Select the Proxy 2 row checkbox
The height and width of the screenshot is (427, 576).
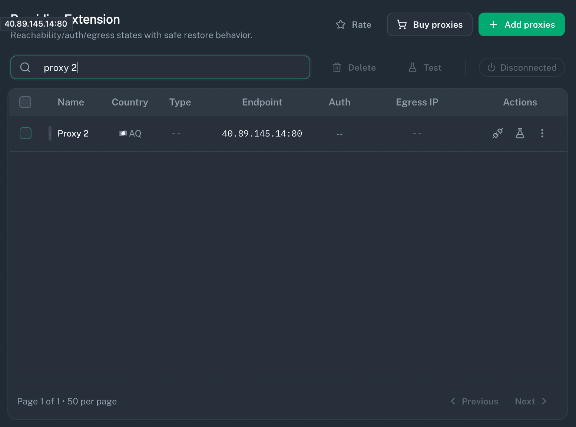point(26,133)
